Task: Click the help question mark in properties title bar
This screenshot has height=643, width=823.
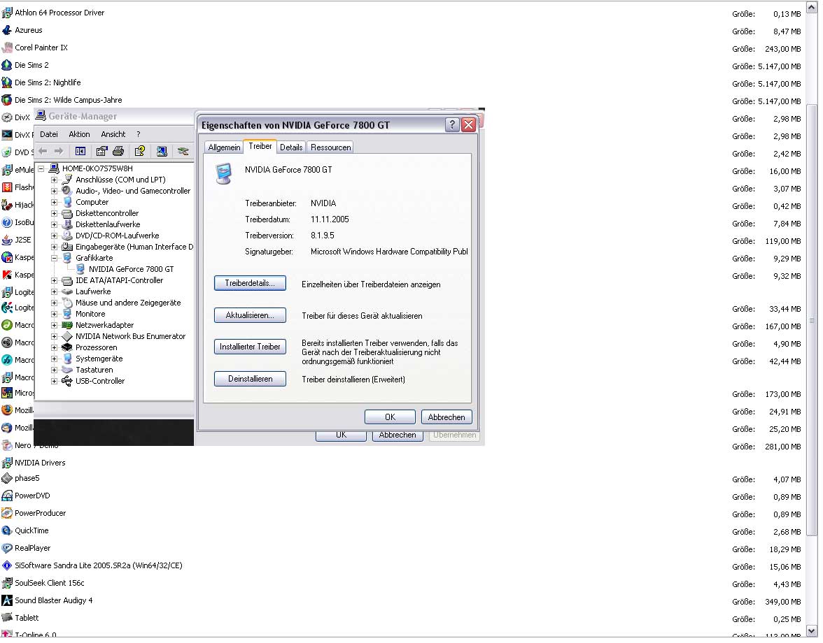Action: click(x=452, y=125)
